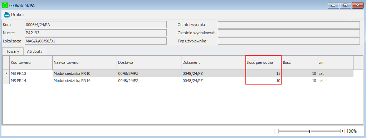Click Ilość value in MS PR10 row

pos(299,74)
